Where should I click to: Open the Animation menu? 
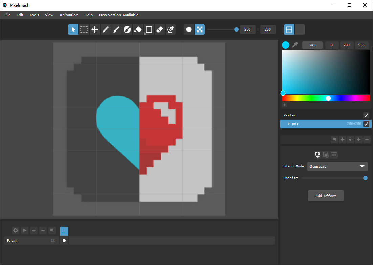pyautogui.click(x=69, y=15)
